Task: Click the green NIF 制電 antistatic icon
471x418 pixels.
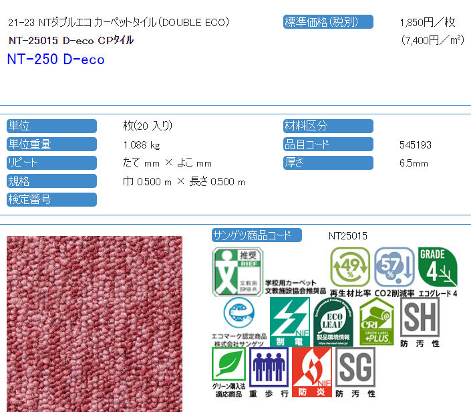Action: [x=290, y=322]
